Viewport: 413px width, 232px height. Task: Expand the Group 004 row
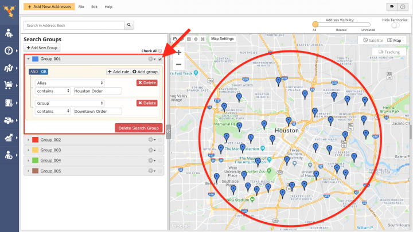[29, 160]
